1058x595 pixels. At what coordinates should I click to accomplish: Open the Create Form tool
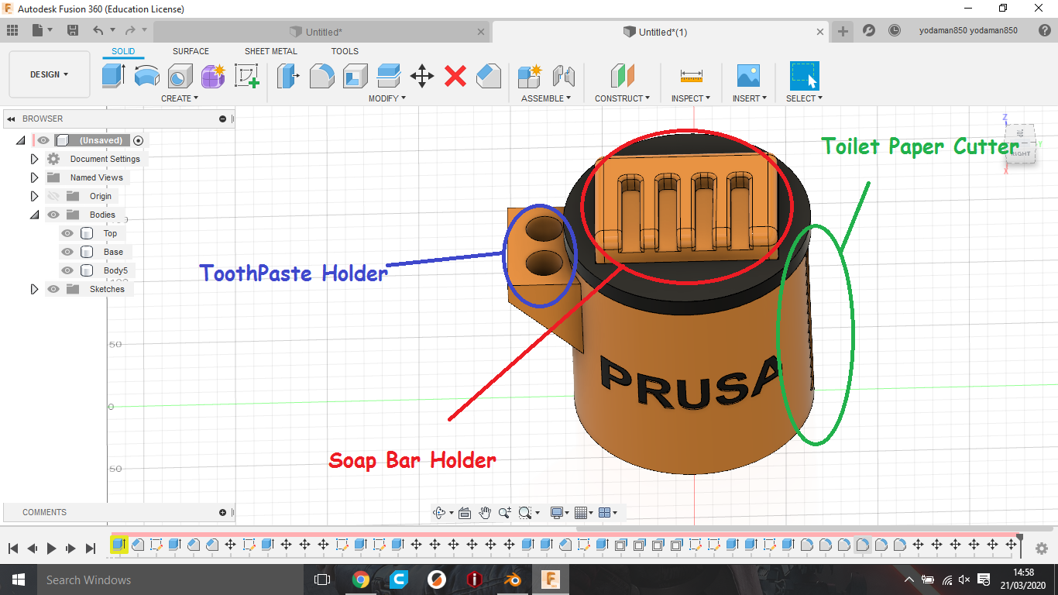(x=213, y=76)
